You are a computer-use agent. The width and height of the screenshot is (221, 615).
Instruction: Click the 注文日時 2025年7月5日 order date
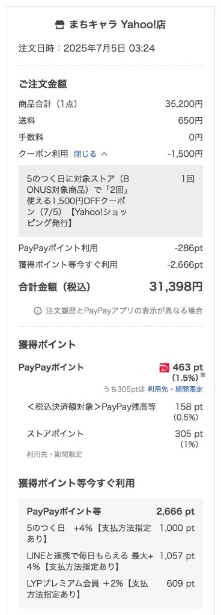pyautogui.click(x=86, y=48)
